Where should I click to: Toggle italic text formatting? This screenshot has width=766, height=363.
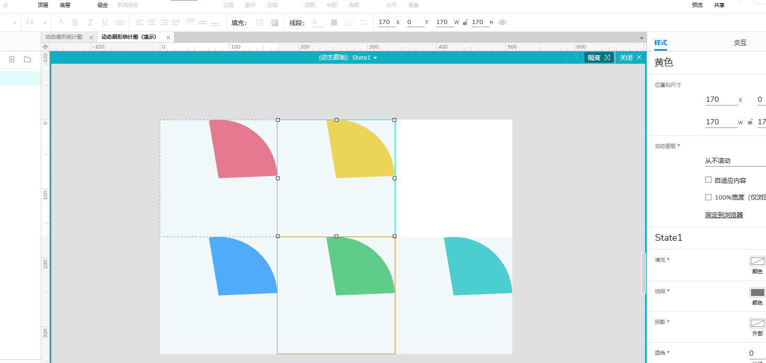click(90, 22)
